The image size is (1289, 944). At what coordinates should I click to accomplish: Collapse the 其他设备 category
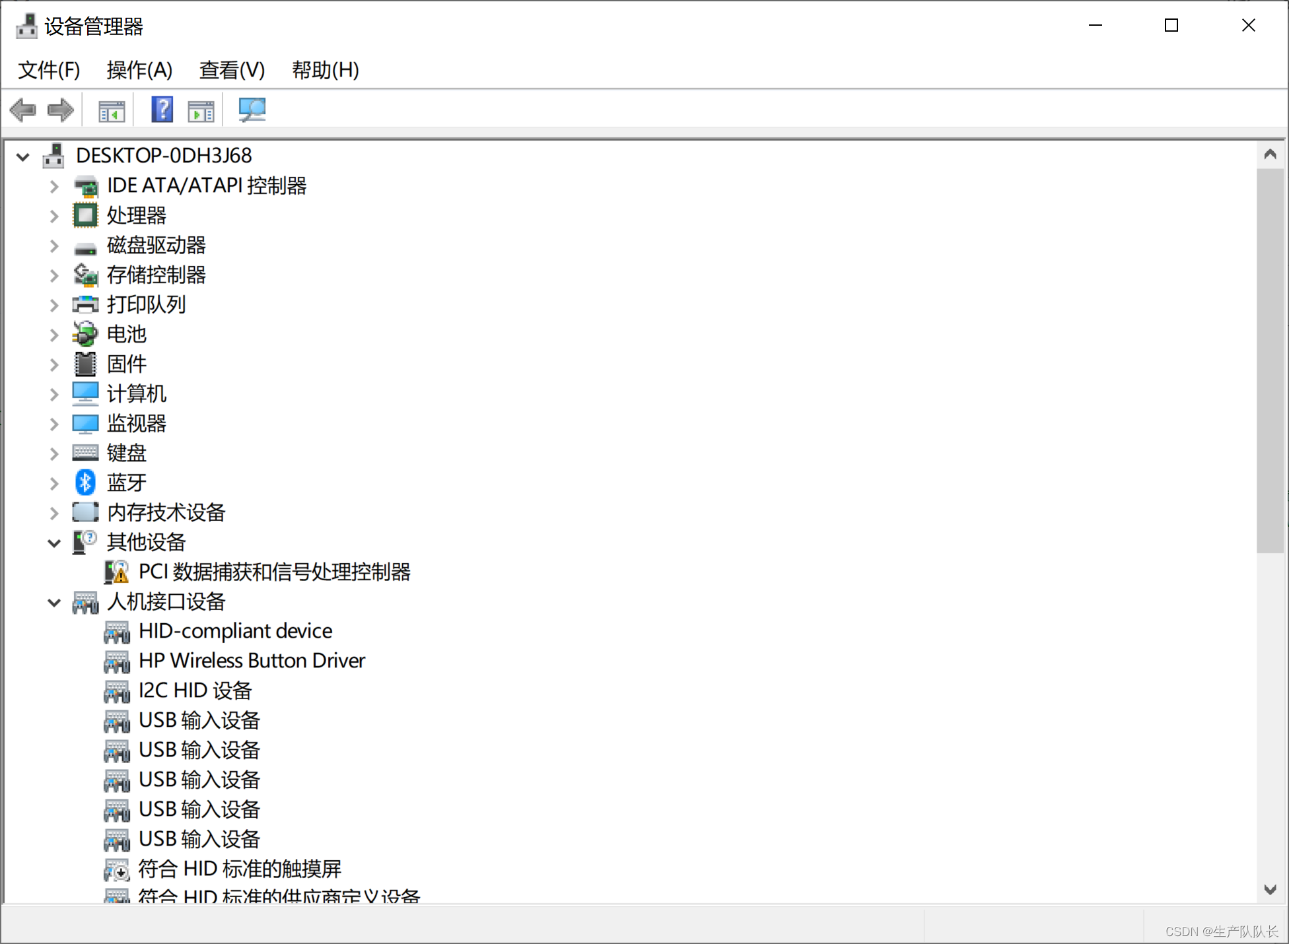(54, 543)
